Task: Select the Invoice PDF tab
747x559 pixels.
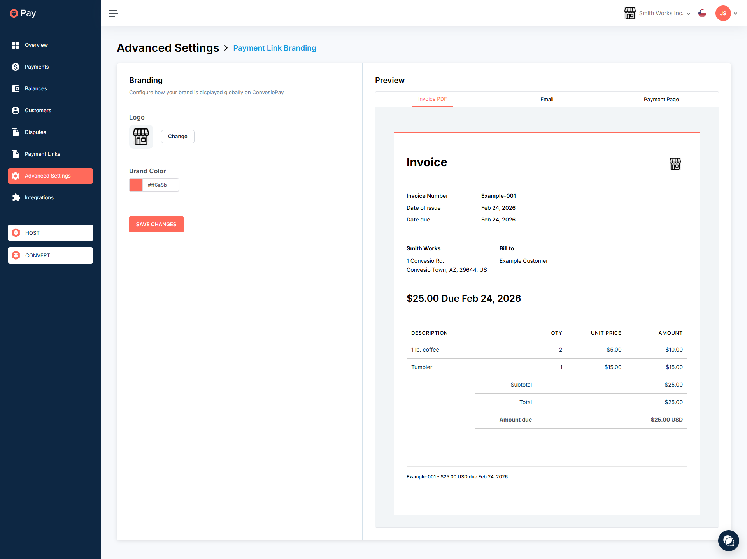Action: (x=432, y=99)
